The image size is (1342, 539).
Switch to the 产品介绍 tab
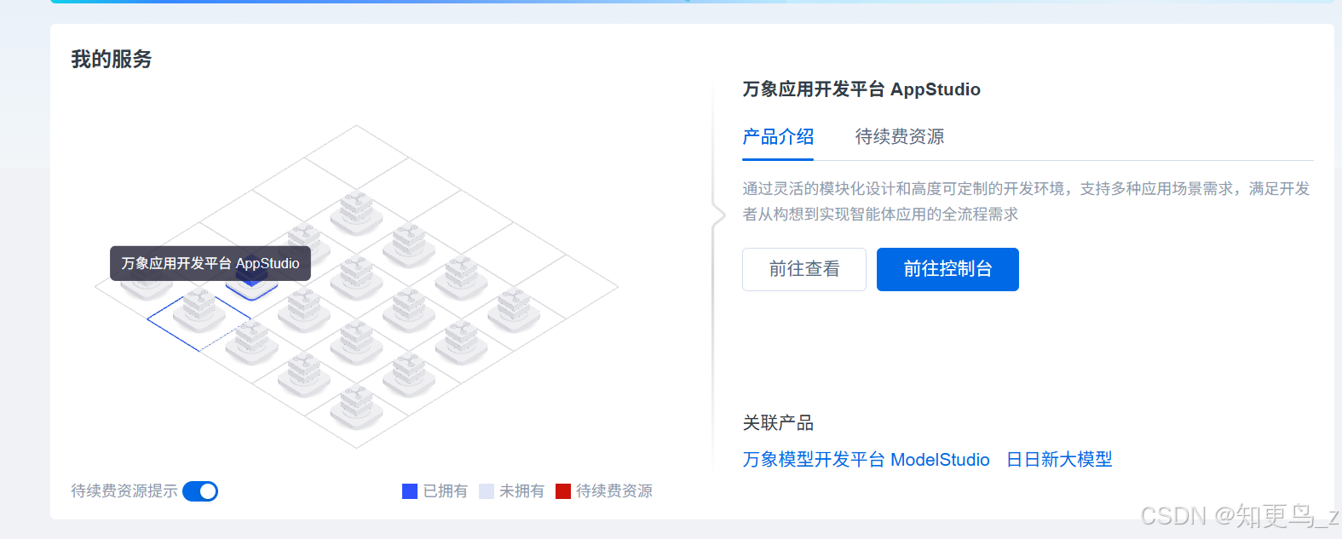(778, 136)
